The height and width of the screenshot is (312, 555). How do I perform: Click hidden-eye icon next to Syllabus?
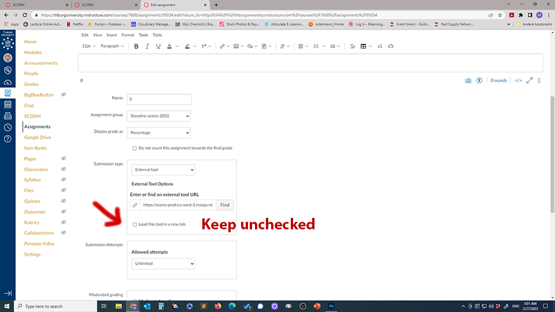tap(64, 180)
